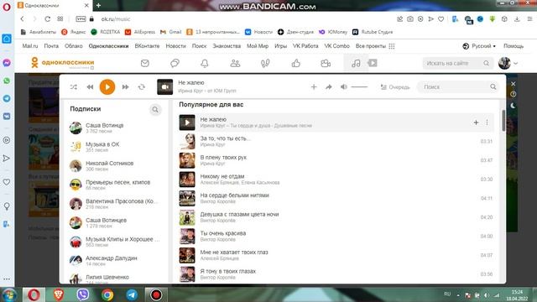Expand profile avatar dropdown arrow

pyautogui.click(x=515, y=64)
